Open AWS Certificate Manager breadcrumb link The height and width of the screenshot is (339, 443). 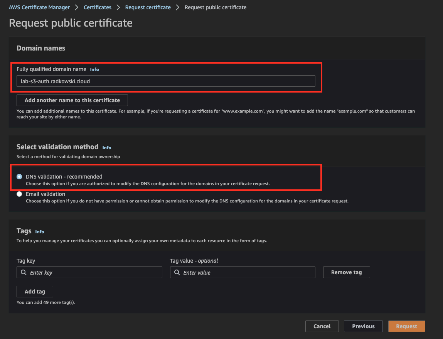tap(39, 7)
